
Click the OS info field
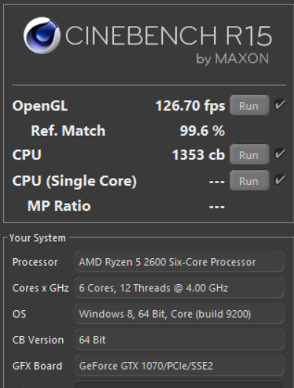179,314
